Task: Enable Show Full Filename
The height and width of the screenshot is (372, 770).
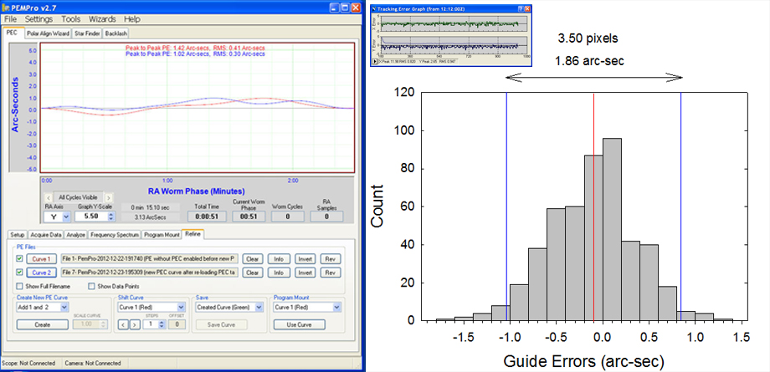Action: coord(19,286)
